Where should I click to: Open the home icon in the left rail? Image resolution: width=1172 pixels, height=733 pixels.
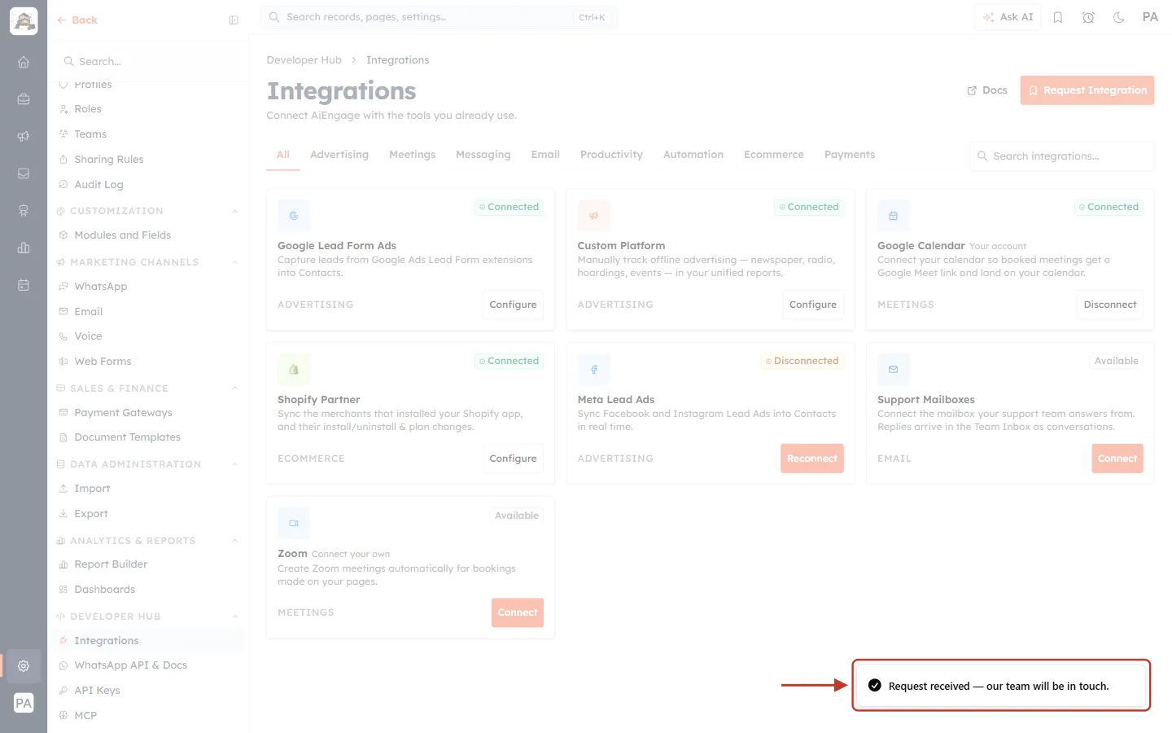pos(24,62)
